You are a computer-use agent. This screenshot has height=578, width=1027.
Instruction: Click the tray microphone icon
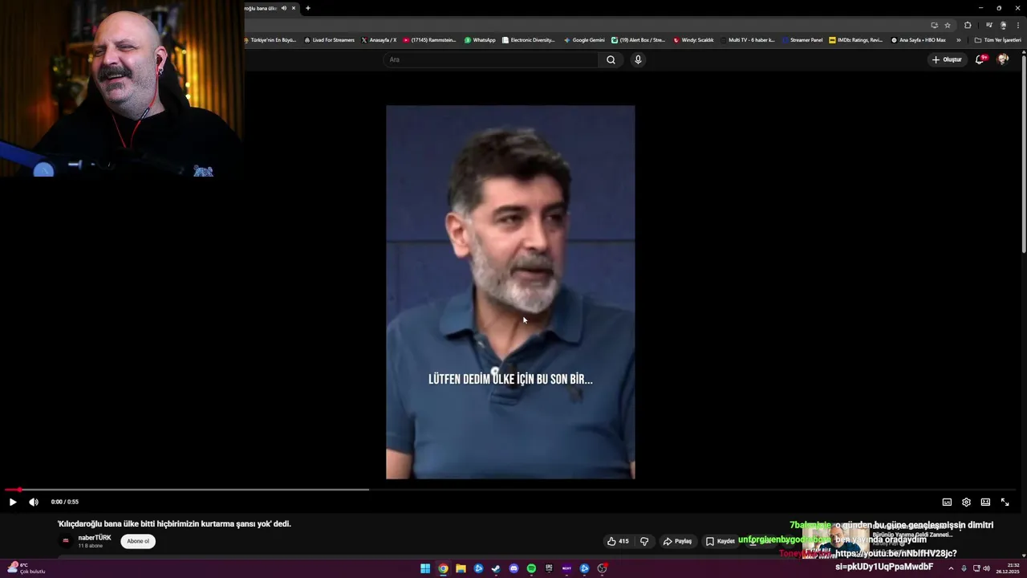(964, 568)
